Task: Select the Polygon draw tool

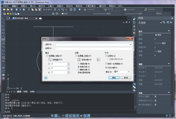Action: (3, 30)
